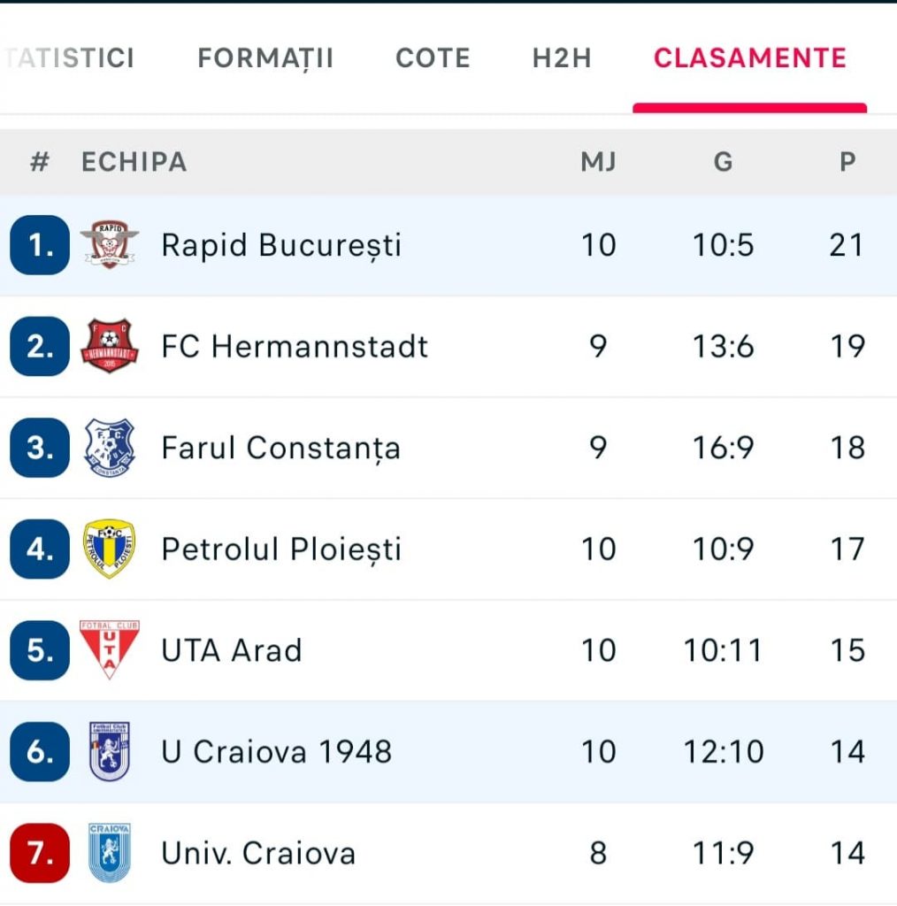
Task: Open FC Hermannstadt team page
Action: (295, 346)
